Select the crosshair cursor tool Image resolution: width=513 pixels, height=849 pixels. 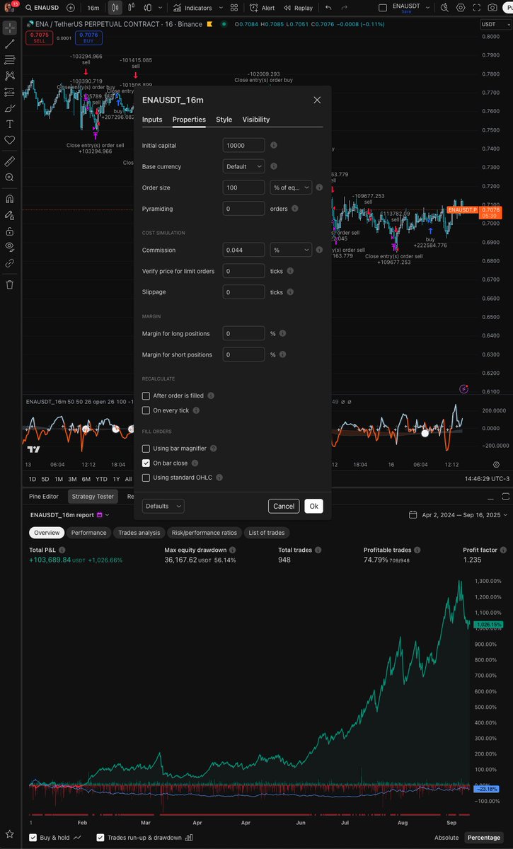pos(10,28)
